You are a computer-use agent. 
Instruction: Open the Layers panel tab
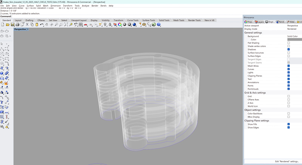tap(261, 22)
